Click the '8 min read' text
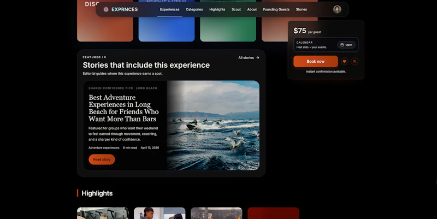The width and height of the screenshot is (437, 219). point(130,148)
